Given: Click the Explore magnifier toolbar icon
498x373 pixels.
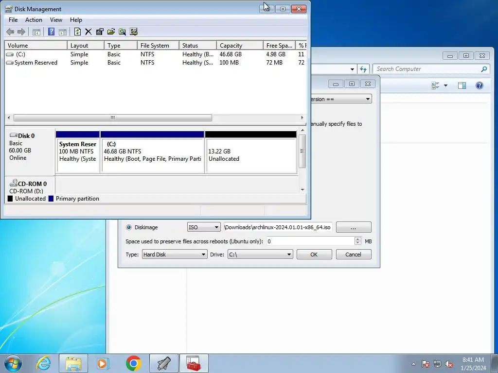Looking at the screenshot, I should pyautogui.click(x=122, y=32).
